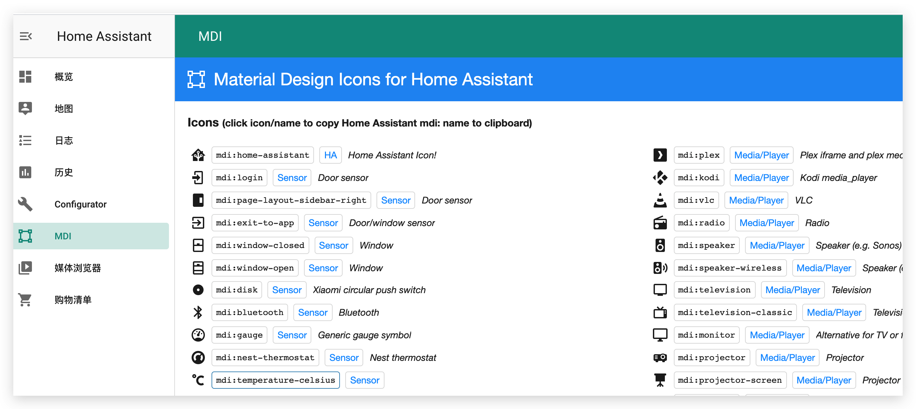Switch to the 历史 section
The height and width of the screenshot is (409, 916).
[63, 172]
